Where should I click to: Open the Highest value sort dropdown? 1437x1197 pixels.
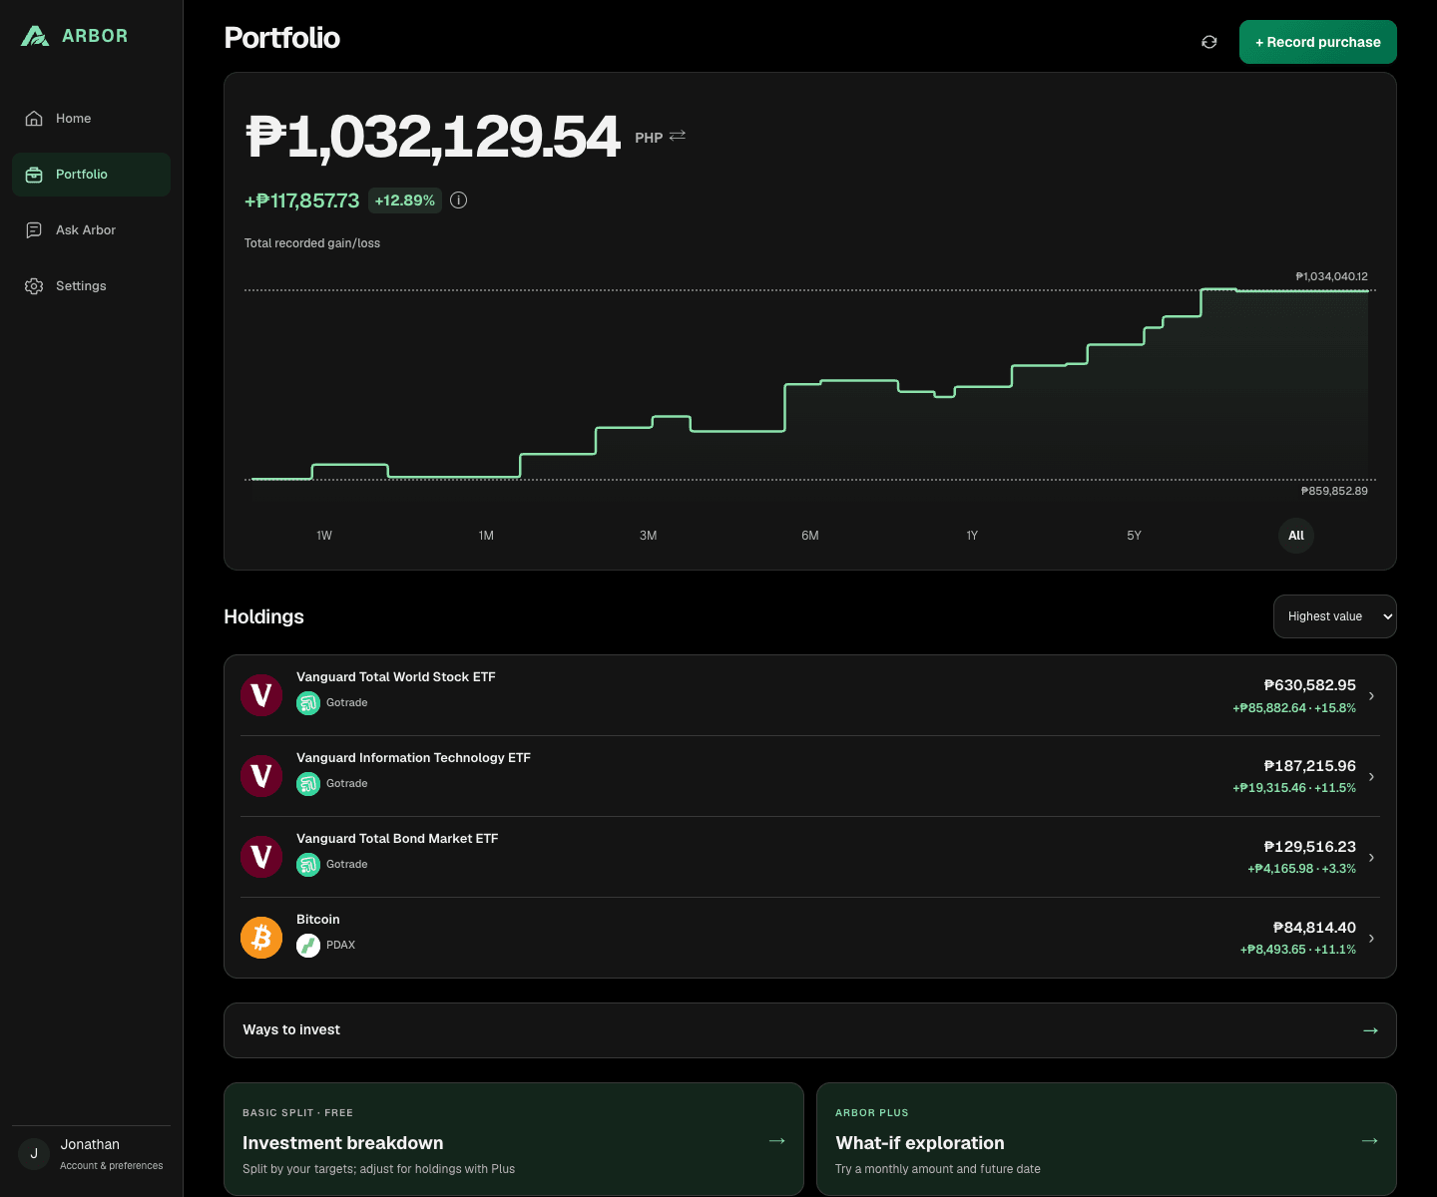pos(1334,616)
